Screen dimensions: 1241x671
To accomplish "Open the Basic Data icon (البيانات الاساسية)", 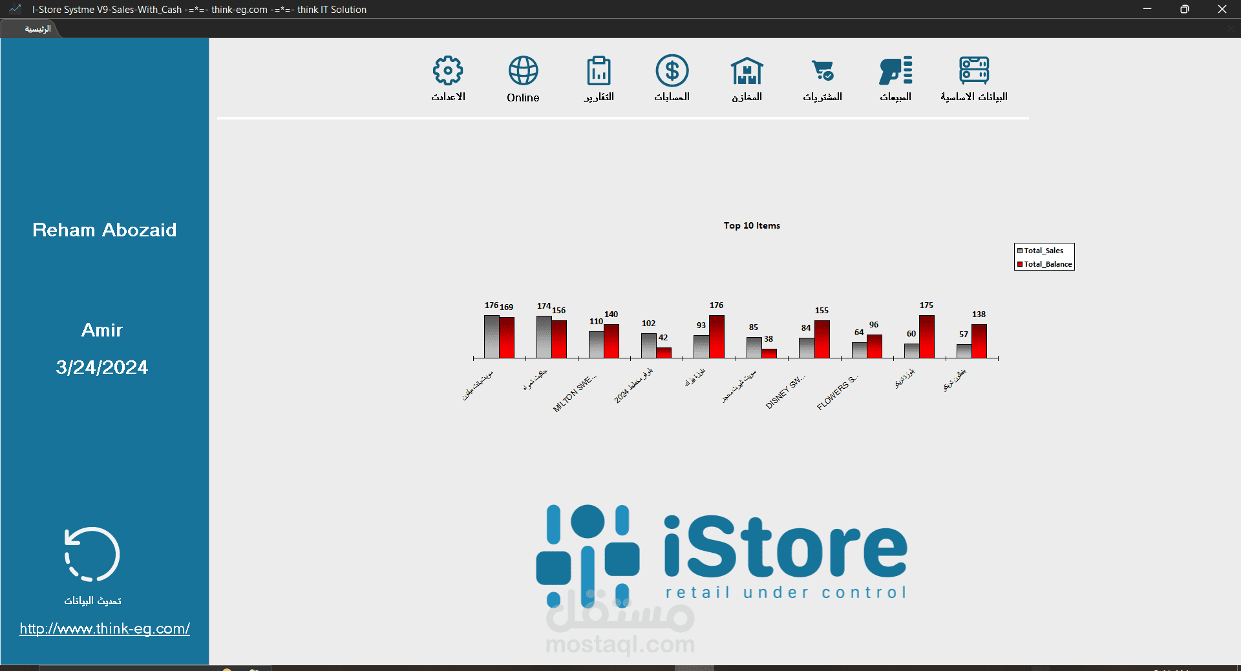I will click(974, 70).
